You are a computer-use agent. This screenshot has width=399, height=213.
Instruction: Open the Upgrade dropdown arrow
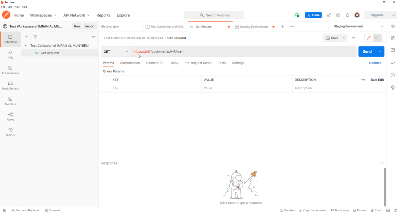pyautogui.click(x=393, y=15)
